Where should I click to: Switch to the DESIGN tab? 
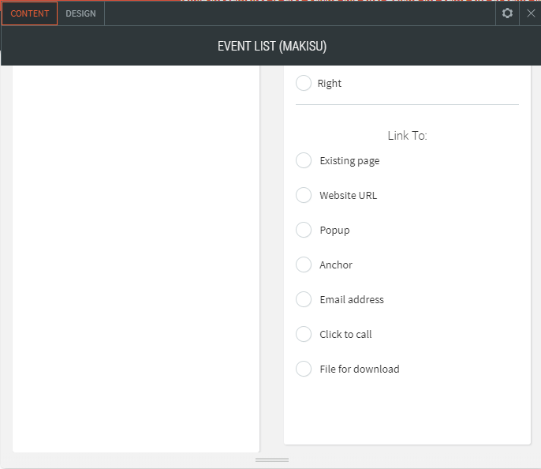(x=80, y=13)
